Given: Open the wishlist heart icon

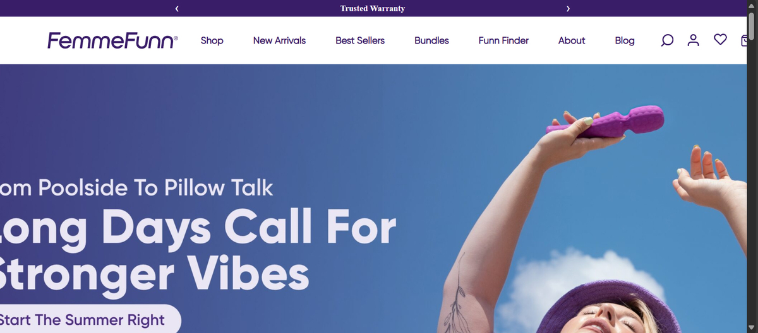Looking at the screenshot, I should pos(720,40).
